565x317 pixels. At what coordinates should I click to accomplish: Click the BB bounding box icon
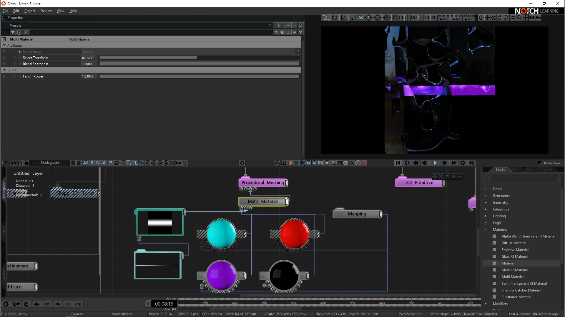point(315,163)
